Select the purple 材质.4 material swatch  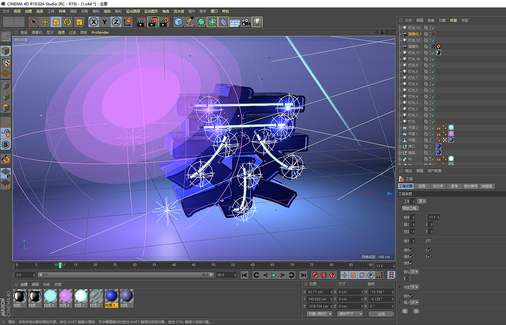[x=65, y=298]
